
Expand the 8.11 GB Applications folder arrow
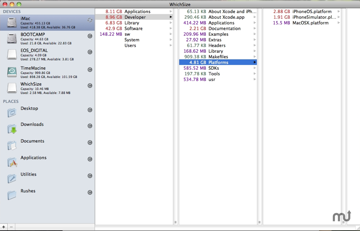click(x=171, y=11)
